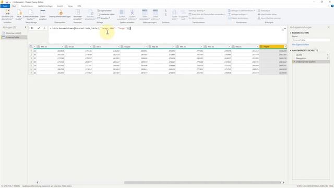
Task: Click sort descending icon in ribbon
Action: click(x=166, y=15)
